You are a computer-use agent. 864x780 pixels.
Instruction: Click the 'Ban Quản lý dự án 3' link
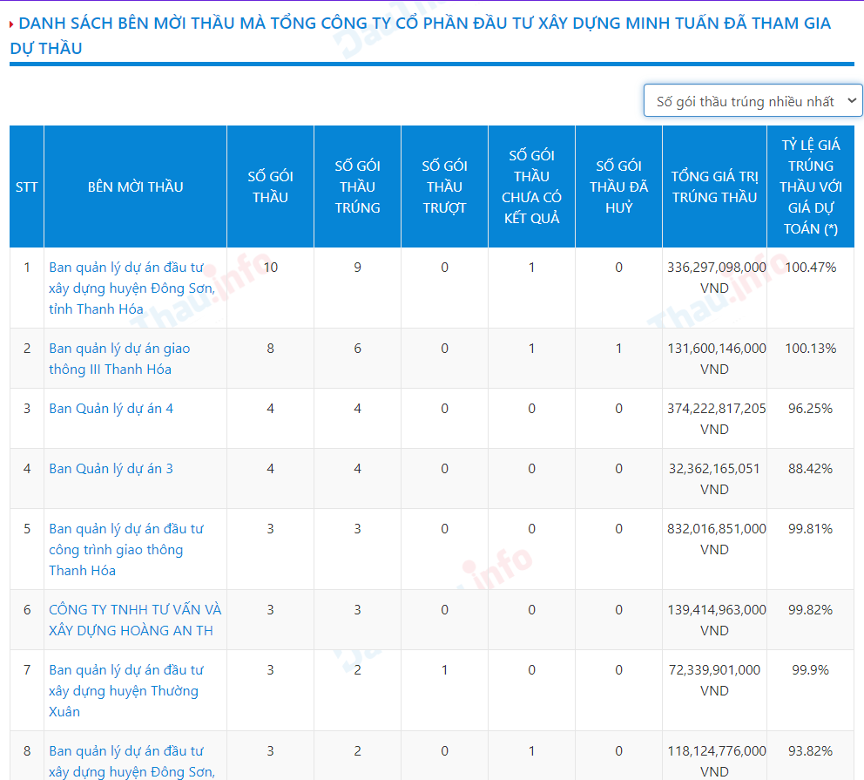[111, 468]
